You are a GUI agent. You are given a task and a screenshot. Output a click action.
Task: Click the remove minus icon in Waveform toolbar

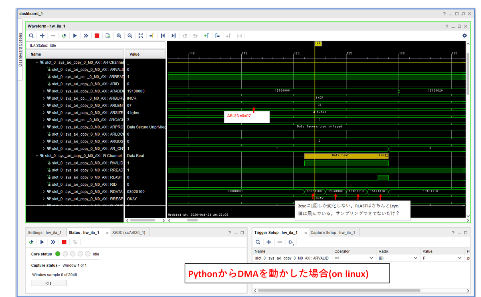pos(53,36)
